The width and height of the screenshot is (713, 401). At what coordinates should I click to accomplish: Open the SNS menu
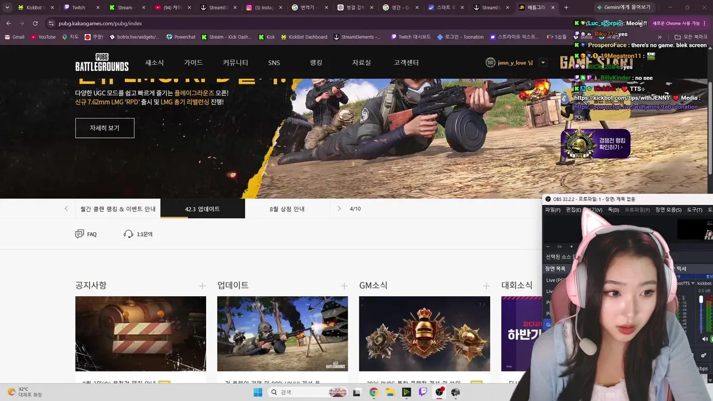[274, 62]
